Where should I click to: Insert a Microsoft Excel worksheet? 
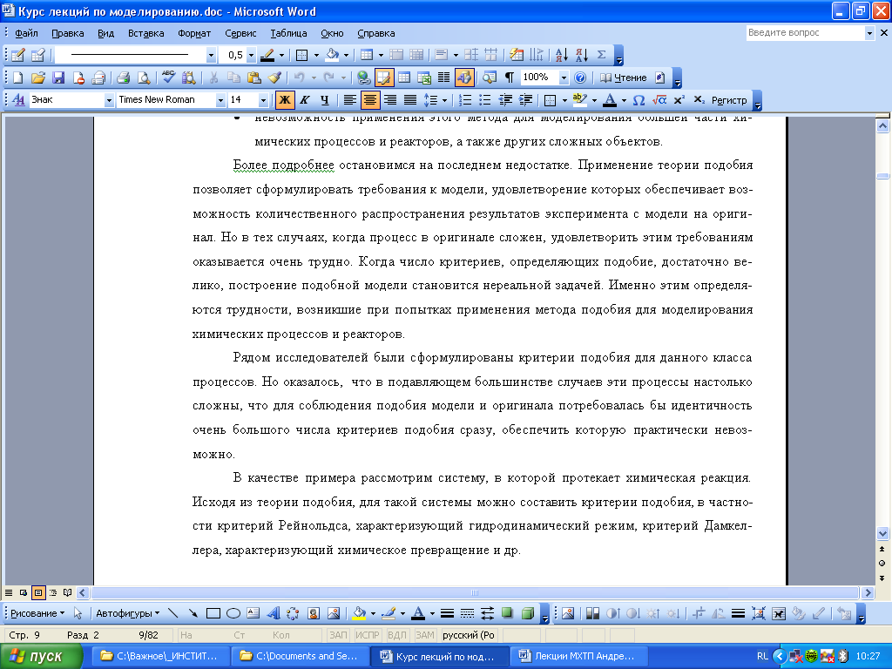[424, 78]
